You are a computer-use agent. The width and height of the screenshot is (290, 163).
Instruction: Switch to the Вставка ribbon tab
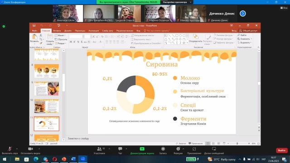coord(57,31)
